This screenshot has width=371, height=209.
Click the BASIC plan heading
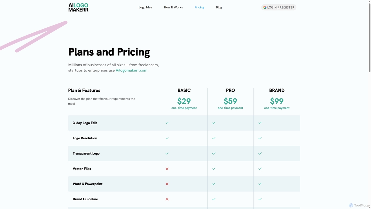click(x=184, y=90)
